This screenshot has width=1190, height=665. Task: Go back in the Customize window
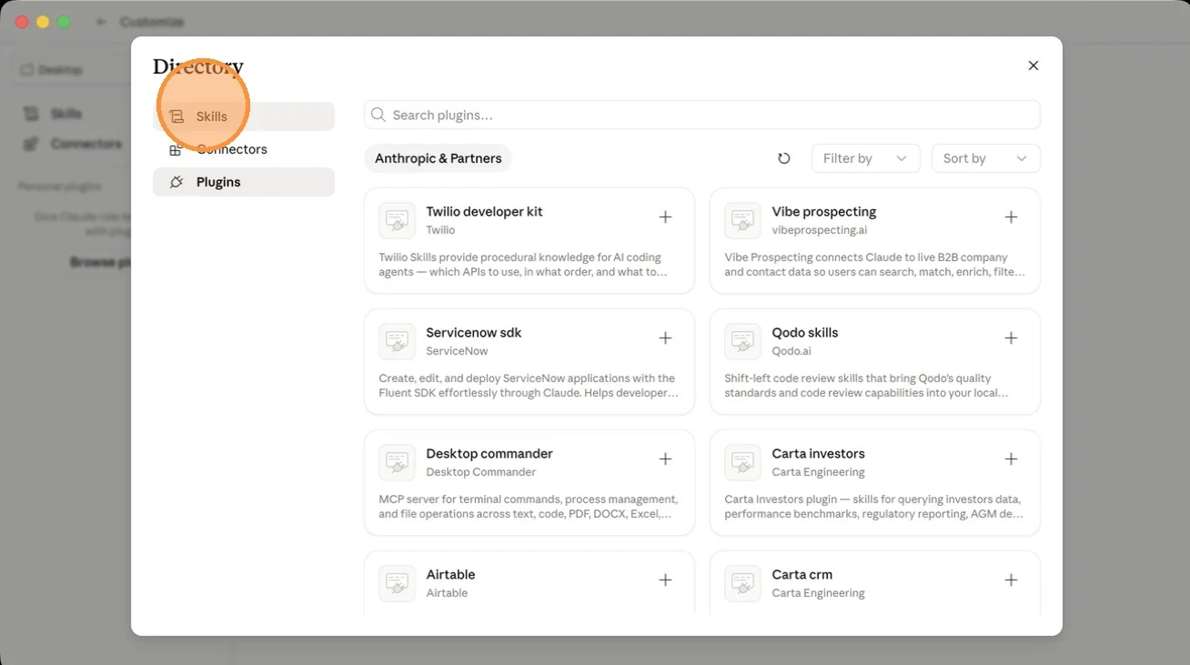point(101,22)
